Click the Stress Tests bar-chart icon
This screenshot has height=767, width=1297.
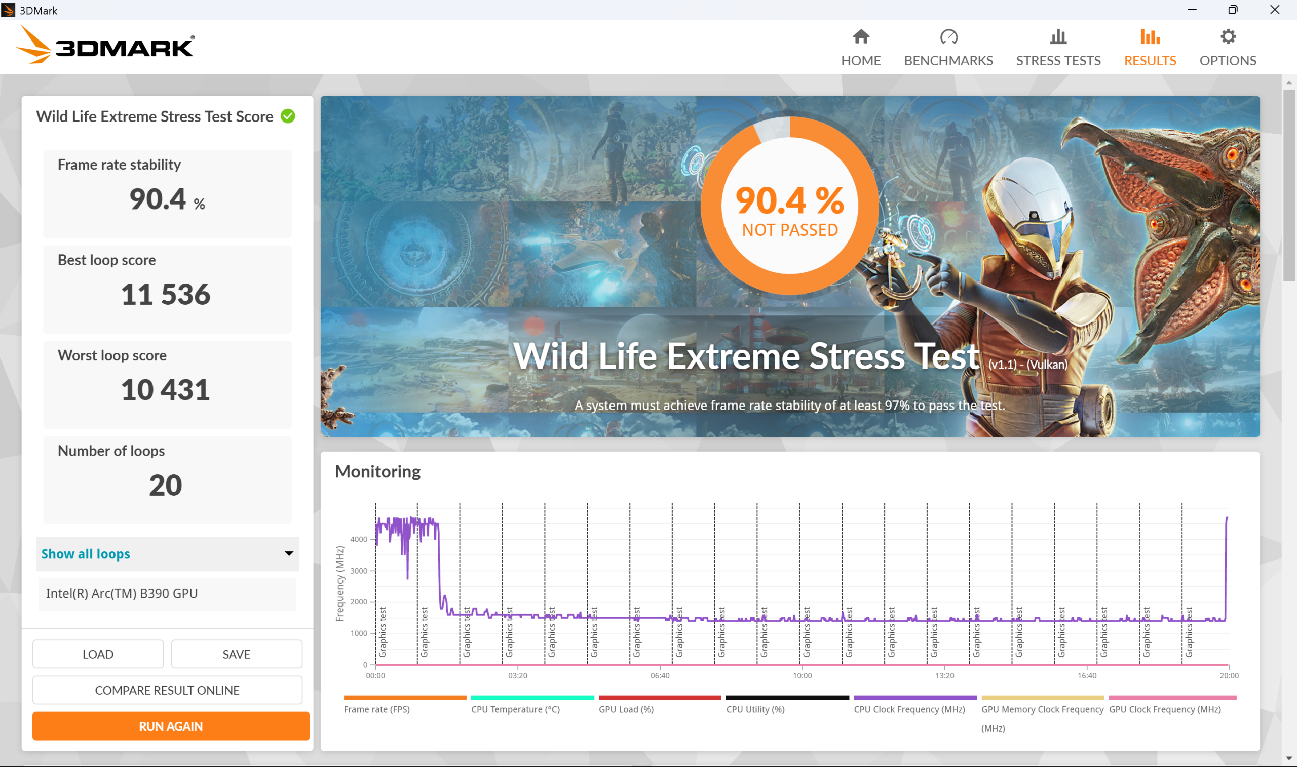coord(1057,36)
